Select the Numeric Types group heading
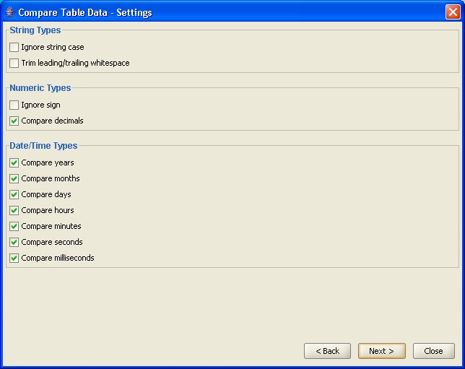This screenshot has height=369, width=465. 40,88
